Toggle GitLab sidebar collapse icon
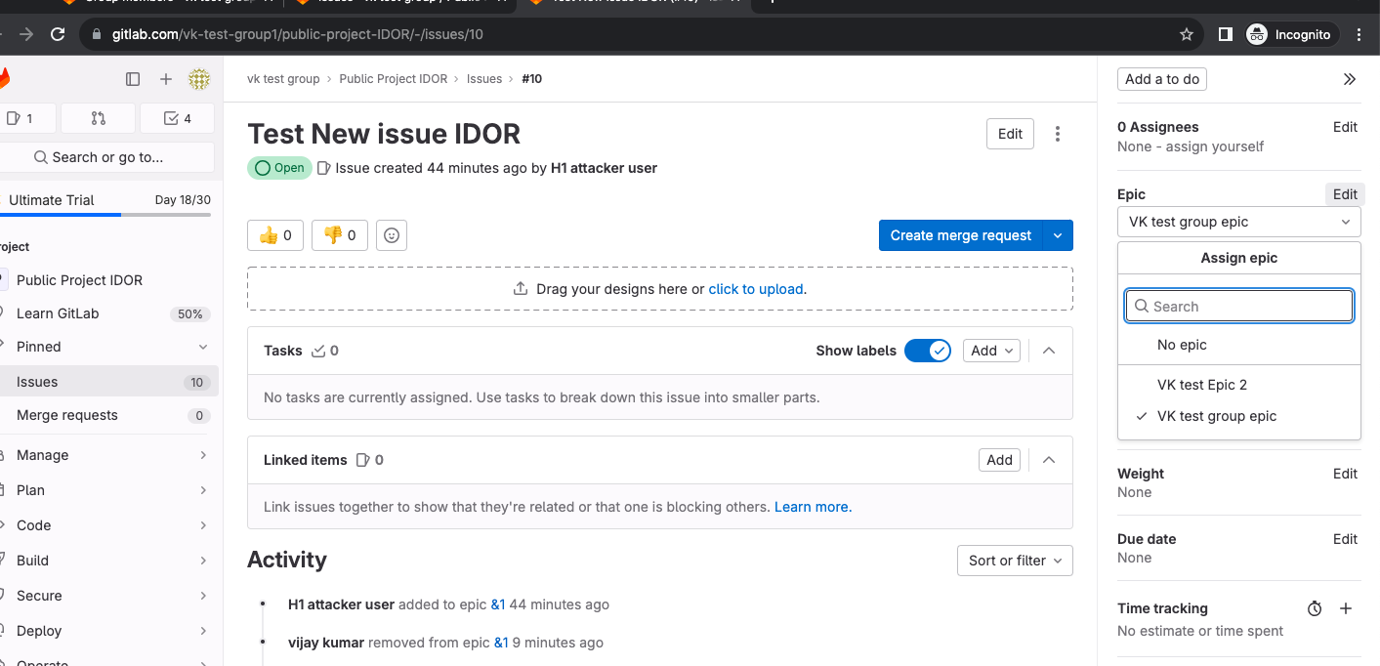The image size is (1380, 666). coord(133,79)
